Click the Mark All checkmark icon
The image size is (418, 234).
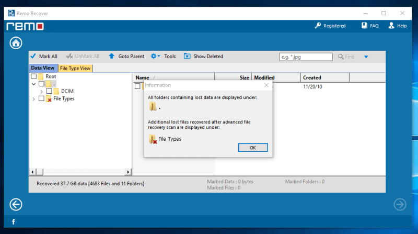pos(33,56)
